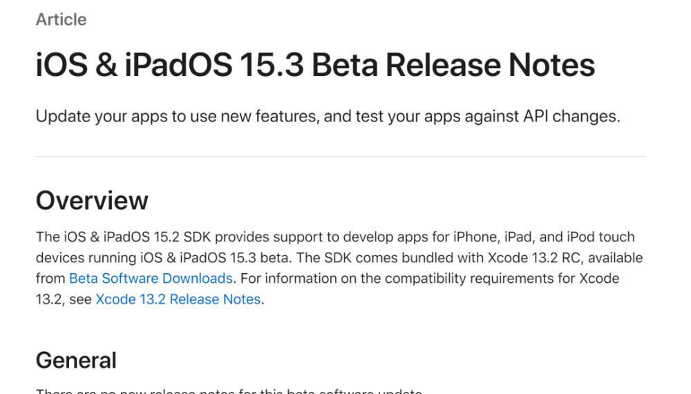This screenshot has height=394, width=691.
Task: Click 'API changes' at the subtitle end
Action: [x=571, y=117]
